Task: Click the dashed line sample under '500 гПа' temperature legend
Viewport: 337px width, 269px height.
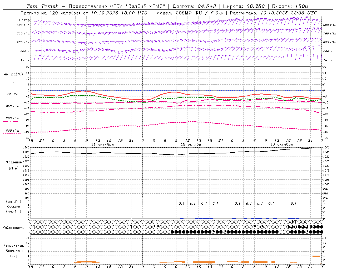Action: click(12, 133)
